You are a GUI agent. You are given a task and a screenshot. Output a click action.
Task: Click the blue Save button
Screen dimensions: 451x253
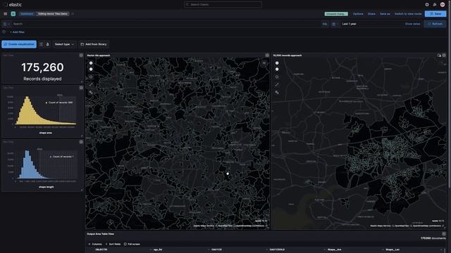tap(435, 14)
